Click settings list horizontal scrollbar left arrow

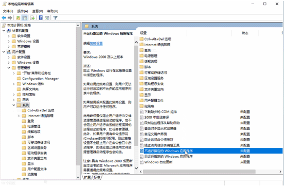[x=141, y=172]
